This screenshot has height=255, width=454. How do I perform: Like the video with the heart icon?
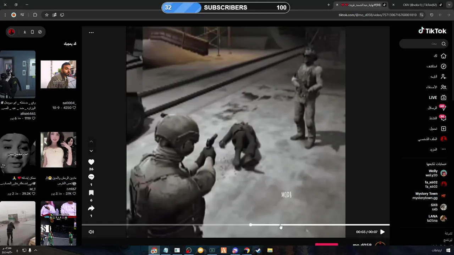(91, 162)
